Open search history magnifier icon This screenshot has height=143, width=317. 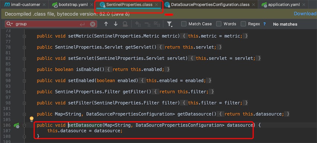(10, 24)
